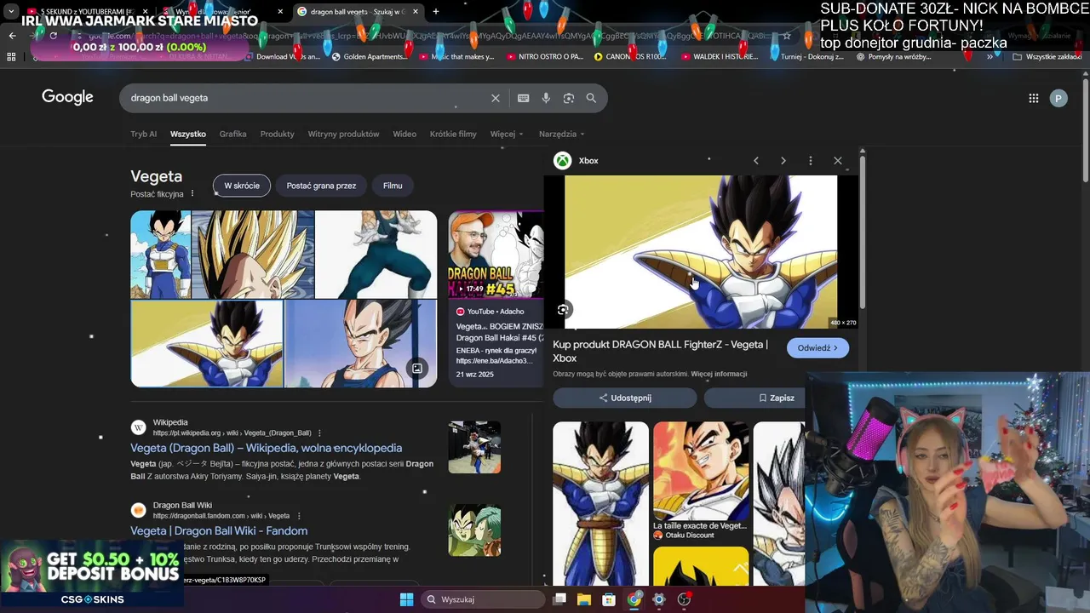Screen dimensions: 1090x613
Task: Open Chrome icon on taskbar
Action: (634, 599)
